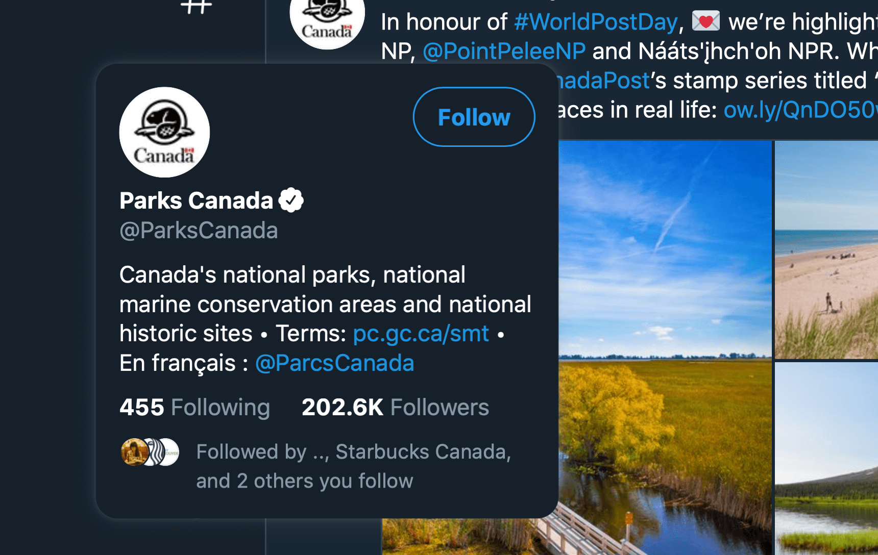Open the ow.ly short link in tweet
Viewport: 878px width, 555px height.
pos(800,110)
